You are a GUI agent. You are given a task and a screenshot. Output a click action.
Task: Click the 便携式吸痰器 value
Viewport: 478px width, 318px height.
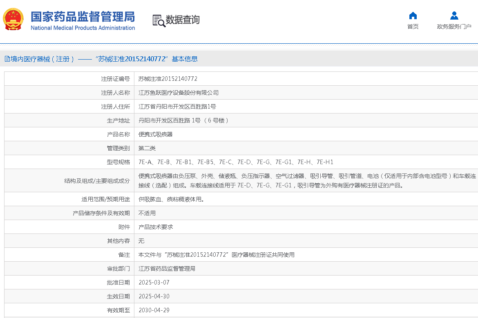[x=156, y=134]
